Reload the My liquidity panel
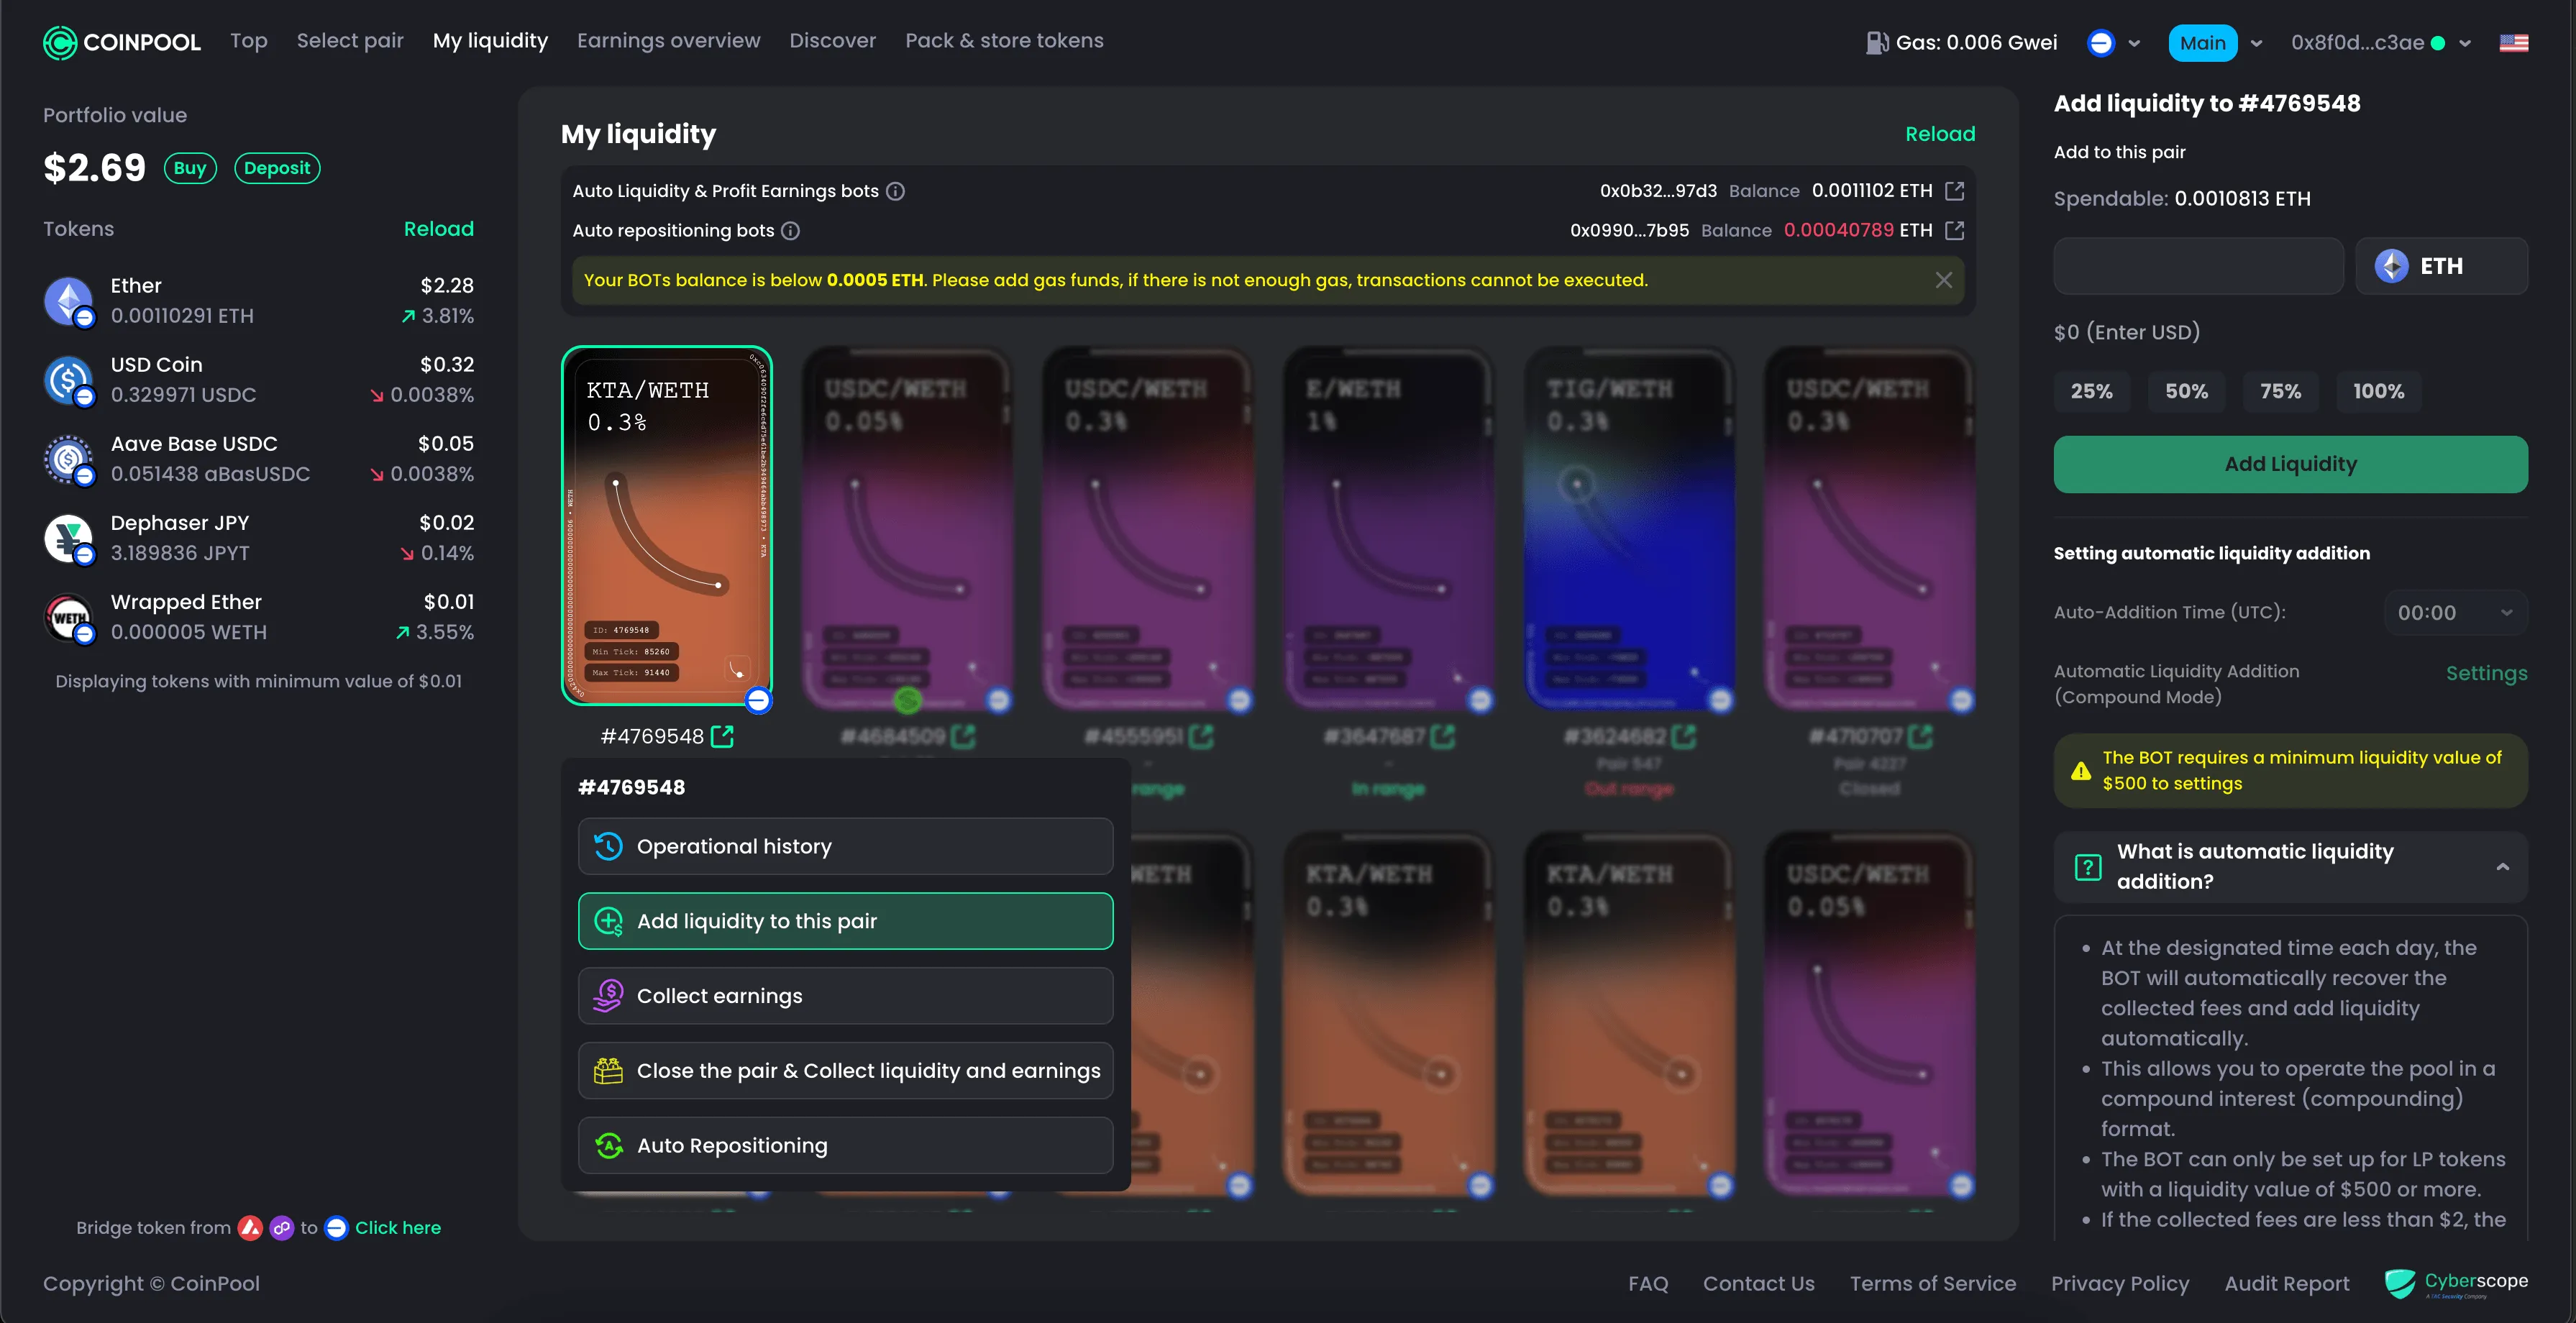2576x1323 pixels. [x=1939, y=134]
